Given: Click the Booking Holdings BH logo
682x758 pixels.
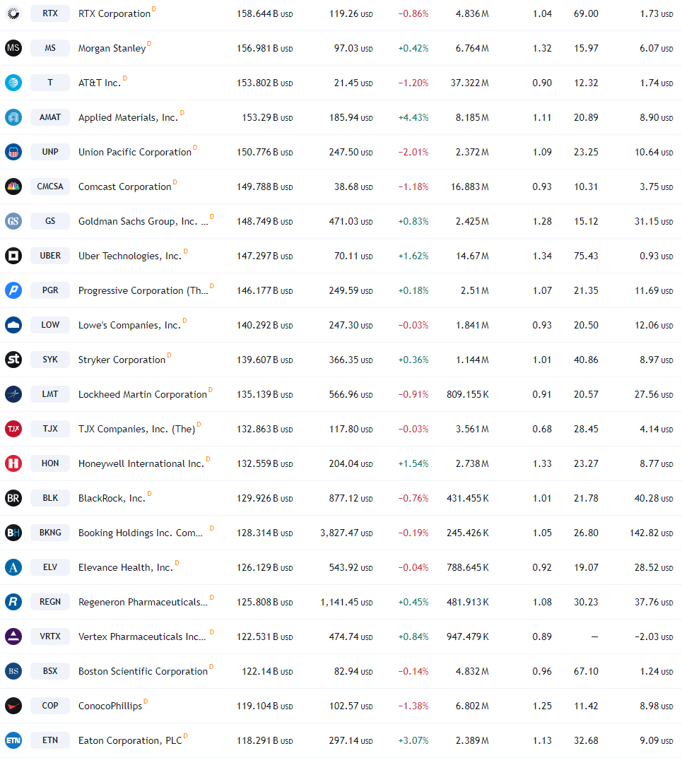Looking at the screenshot, I should pos(13,533).
